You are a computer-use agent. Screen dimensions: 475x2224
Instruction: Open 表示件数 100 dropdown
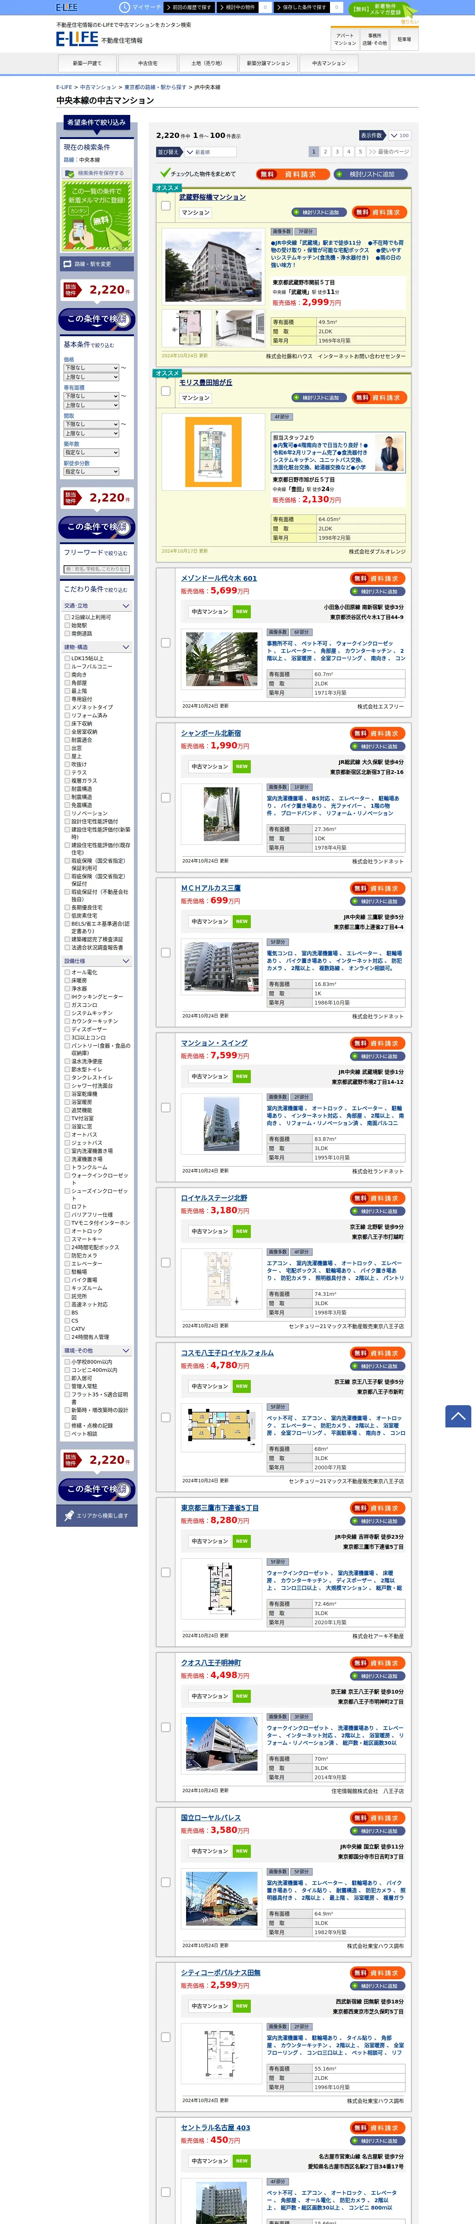tap(399, 136)
